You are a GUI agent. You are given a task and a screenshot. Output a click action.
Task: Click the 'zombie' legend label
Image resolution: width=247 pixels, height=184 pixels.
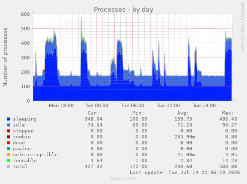(x=22, y=137)
